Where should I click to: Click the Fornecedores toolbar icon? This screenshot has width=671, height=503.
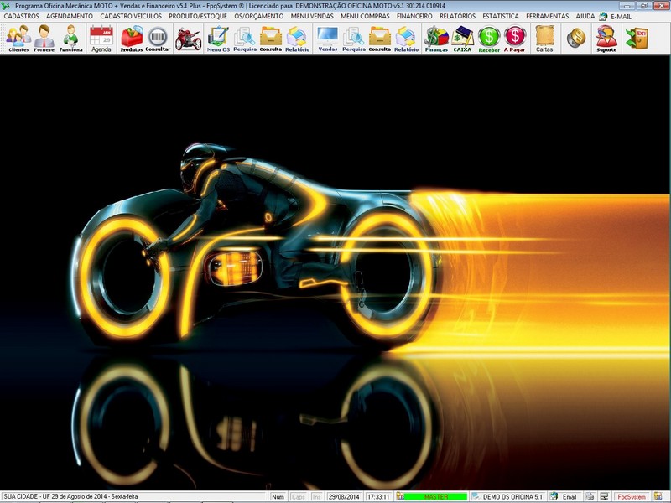[44, 39]
